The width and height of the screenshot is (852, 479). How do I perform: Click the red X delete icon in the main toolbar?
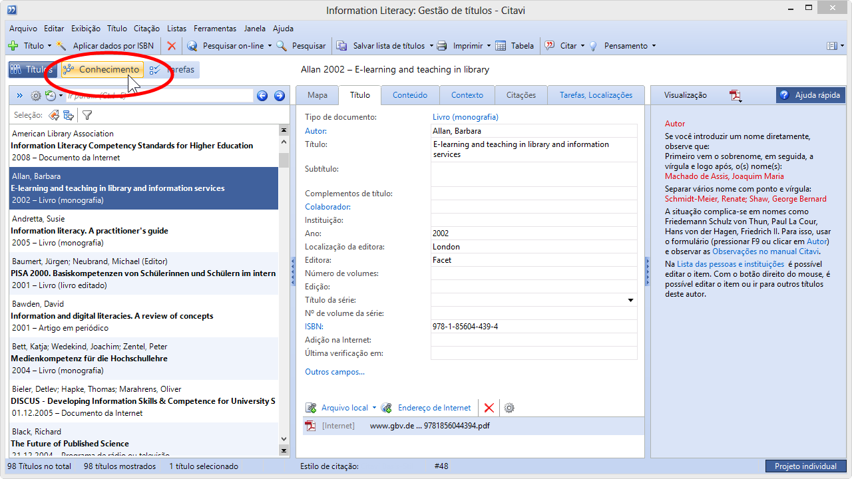coord(172,46)
